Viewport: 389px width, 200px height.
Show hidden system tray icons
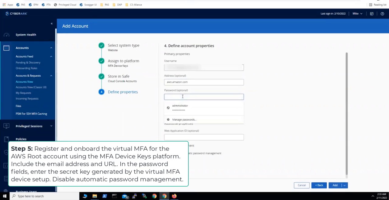tap(373, 196)
